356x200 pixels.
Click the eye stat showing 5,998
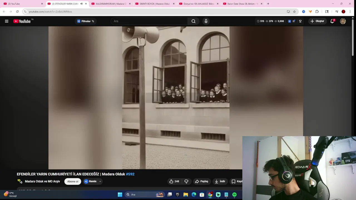pos(279,21)
